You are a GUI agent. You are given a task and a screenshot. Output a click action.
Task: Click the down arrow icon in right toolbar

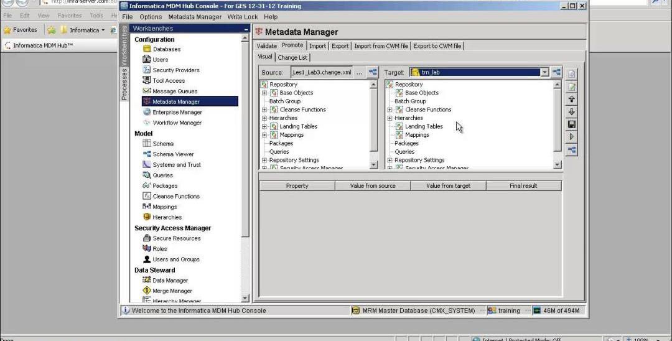point(571,111)
